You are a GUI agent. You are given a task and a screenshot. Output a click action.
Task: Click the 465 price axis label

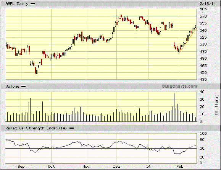coord(203,65)
